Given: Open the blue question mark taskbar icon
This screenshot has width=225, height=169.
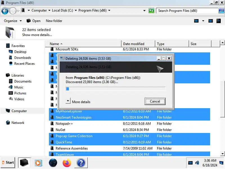Looking at the screenshot, I should (81, 163).
